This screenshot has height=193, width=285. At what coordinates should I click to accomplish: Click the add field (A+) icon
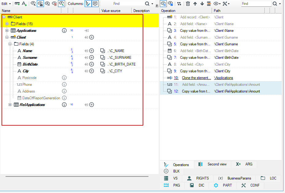click(x=24, y=3)
